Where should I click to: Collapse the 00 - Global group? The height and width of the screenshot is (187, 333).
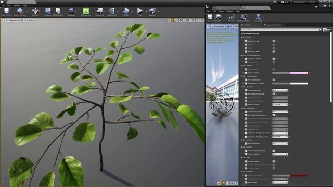click(x=242, y=37)
